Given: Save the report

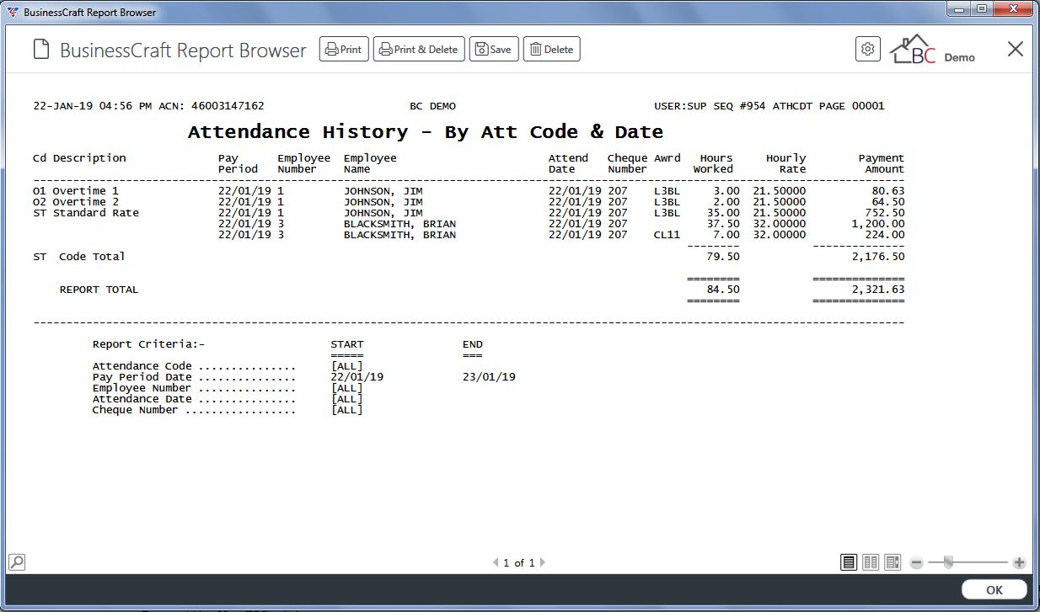Looking at the screenshot, I should [x=494, y=50].
